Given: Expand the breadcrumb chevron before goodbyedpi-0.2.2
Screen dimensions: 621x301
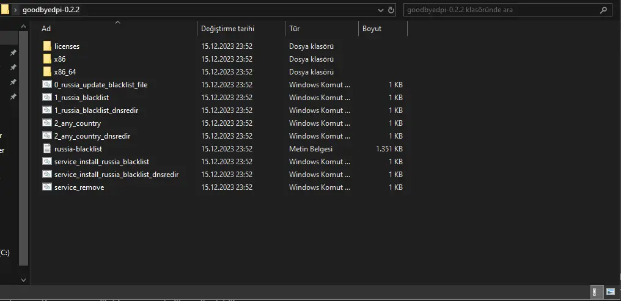Looking at the screenshot, I should 15,10.
